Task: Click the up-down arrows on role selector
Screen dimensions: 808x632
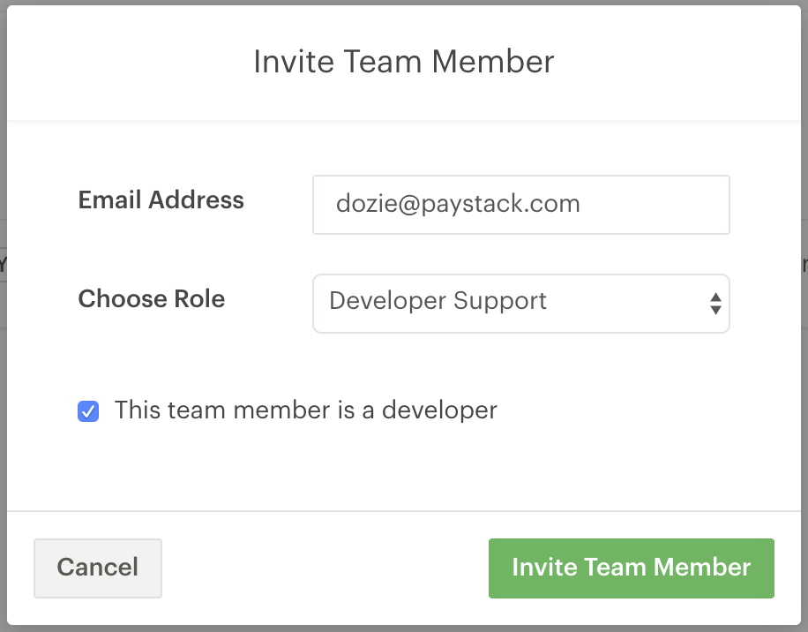Action: tap(715, 304)
